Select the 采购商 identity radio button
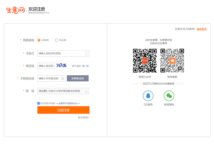214x144 pixels. click(39, 40)
